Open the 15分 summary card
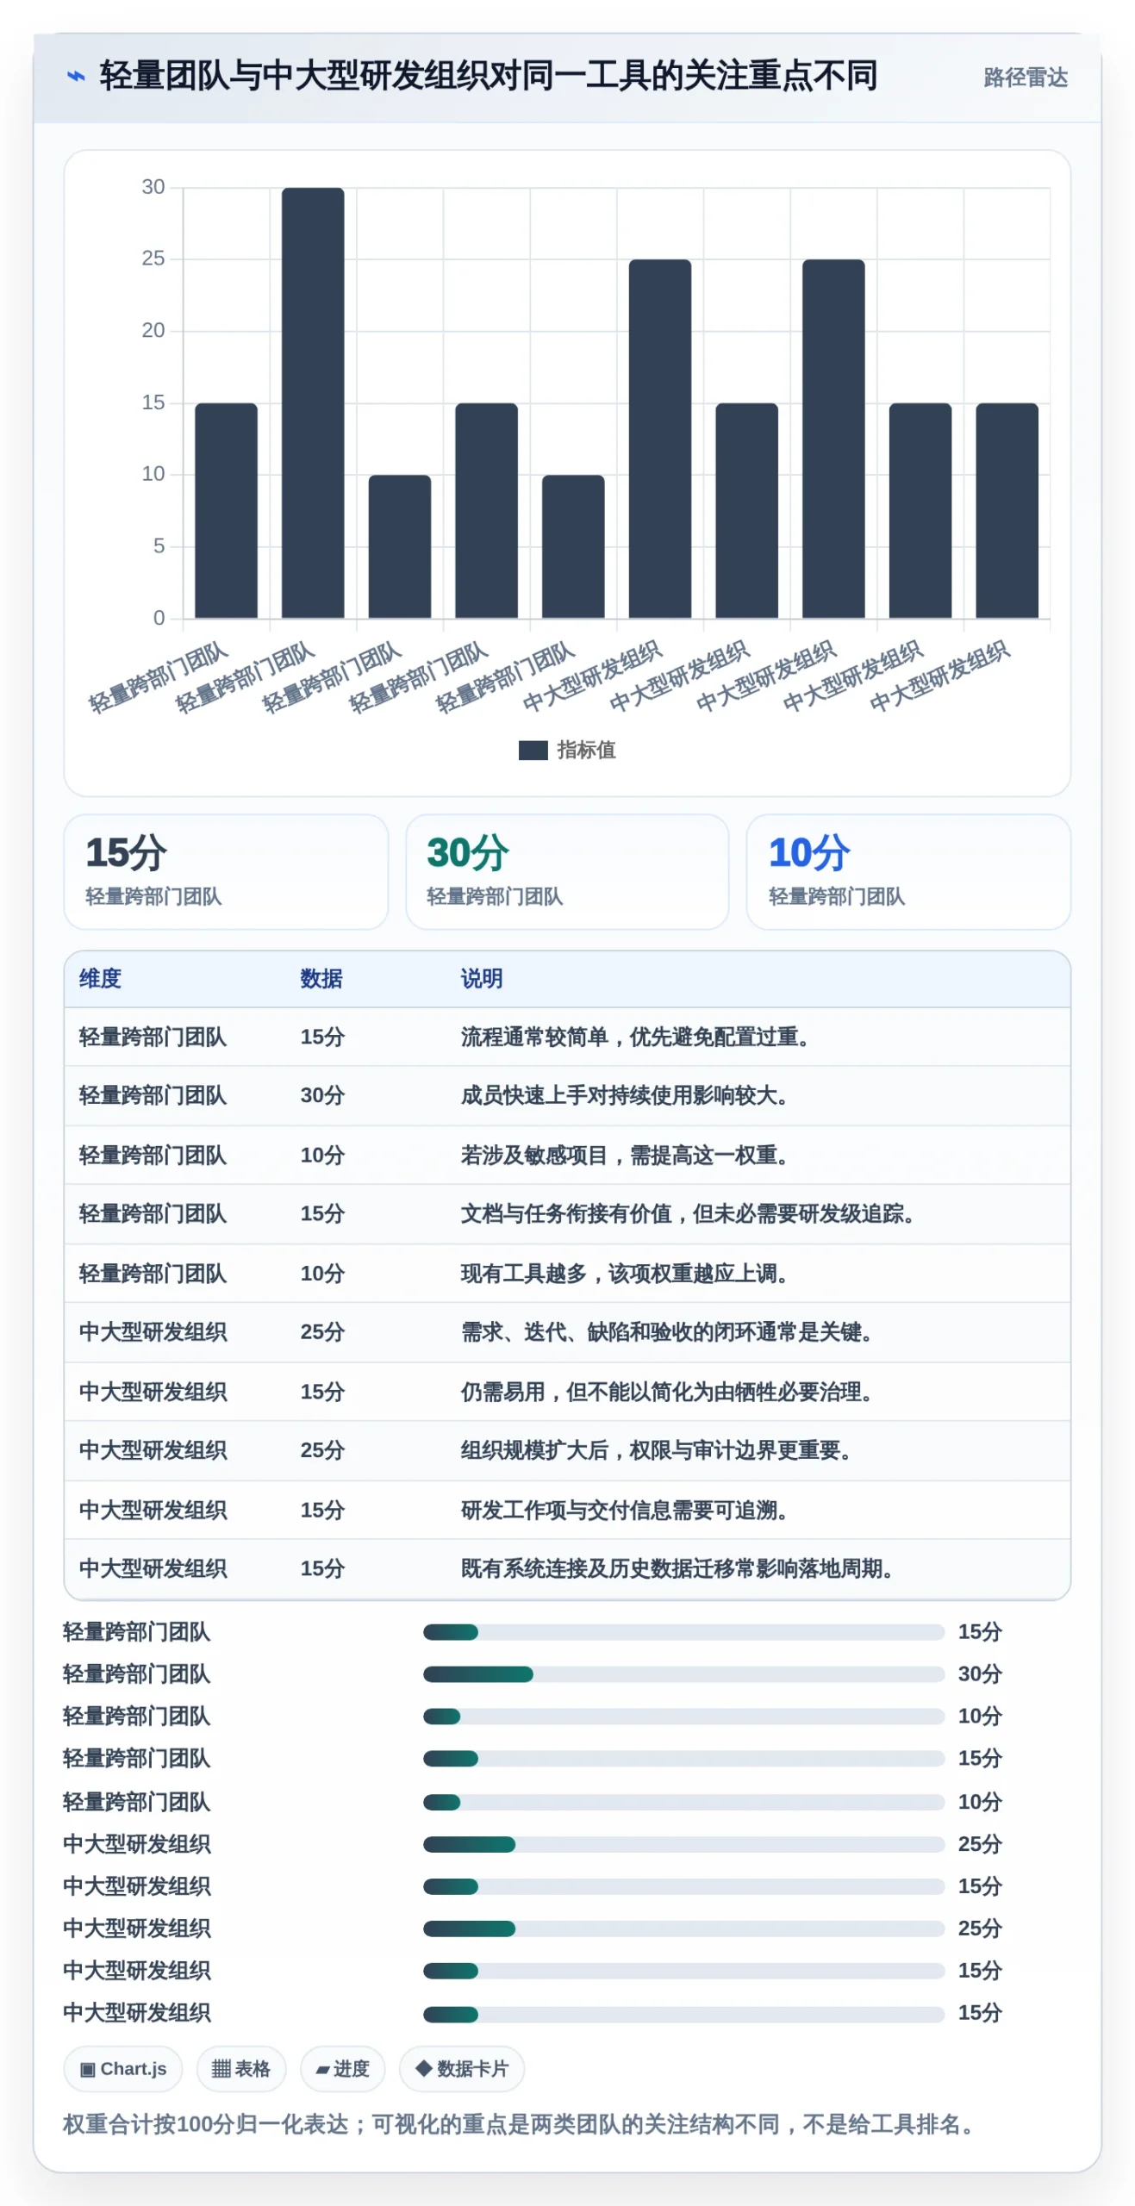 tap(226, 871)
